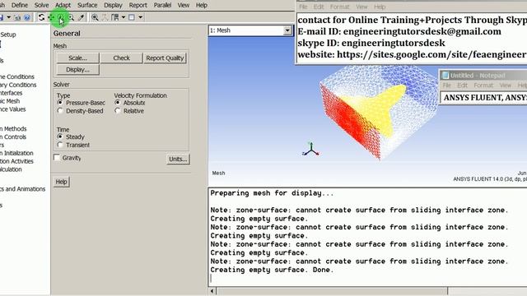527x296 pixels.
Task: Open the save icon dropdown arrow
Action: (9, 17)
